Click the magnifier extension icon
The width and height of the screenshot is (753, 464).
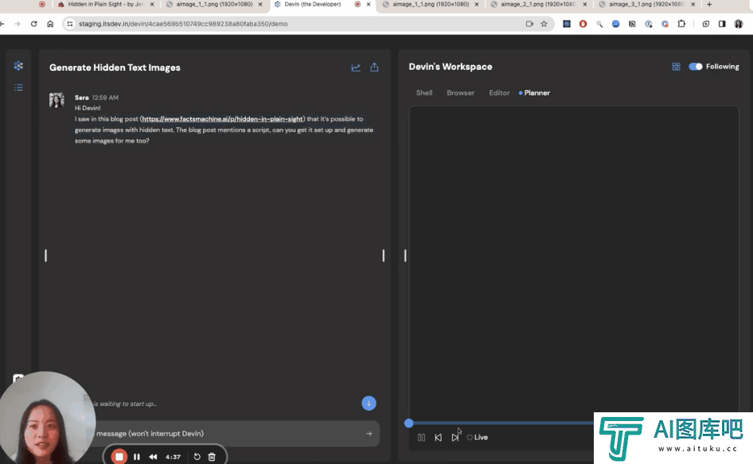[599, 24]
